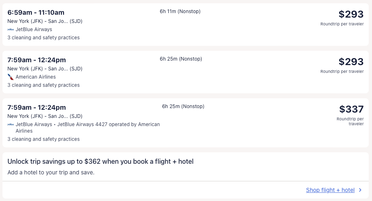Viewport: 372px width, 201px height.
Task: Click the JetBlue Airways 4427 operated by American text
Action: pyautogui.click(x=109, y=124)
